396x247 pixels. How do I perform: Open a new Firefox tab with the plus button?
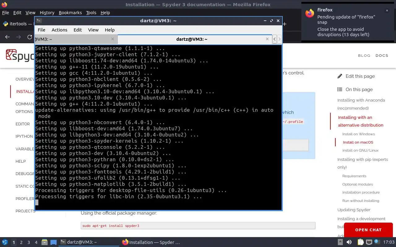(x=285, y=24)
